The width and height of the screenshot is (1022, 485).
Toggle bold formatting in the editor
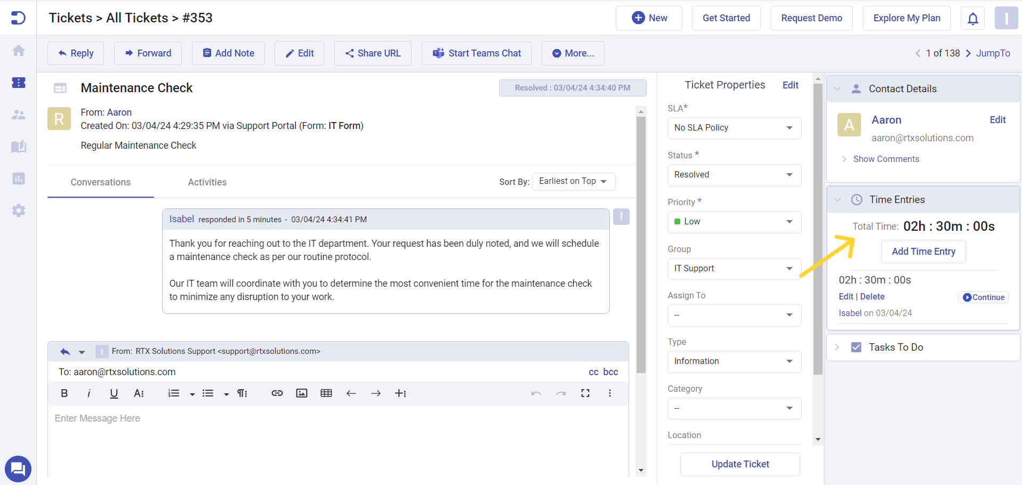click(63, 393)
